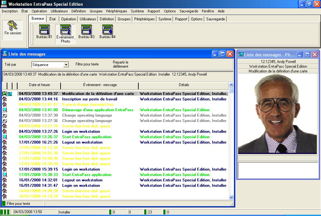The image size is (321, 216).
Task: Click the photo window title bar icon
Action: pos(241,54)
